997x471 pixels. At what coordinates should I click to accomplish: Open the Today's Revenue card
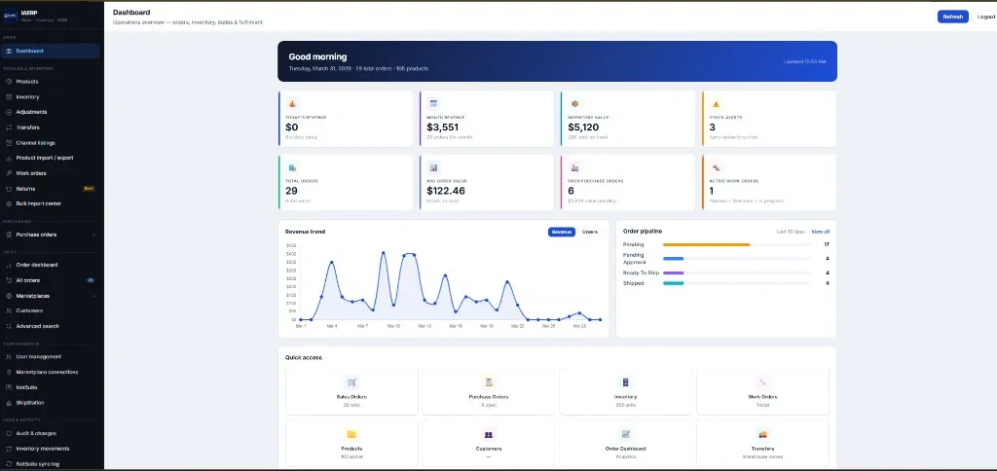click(346, 119)
